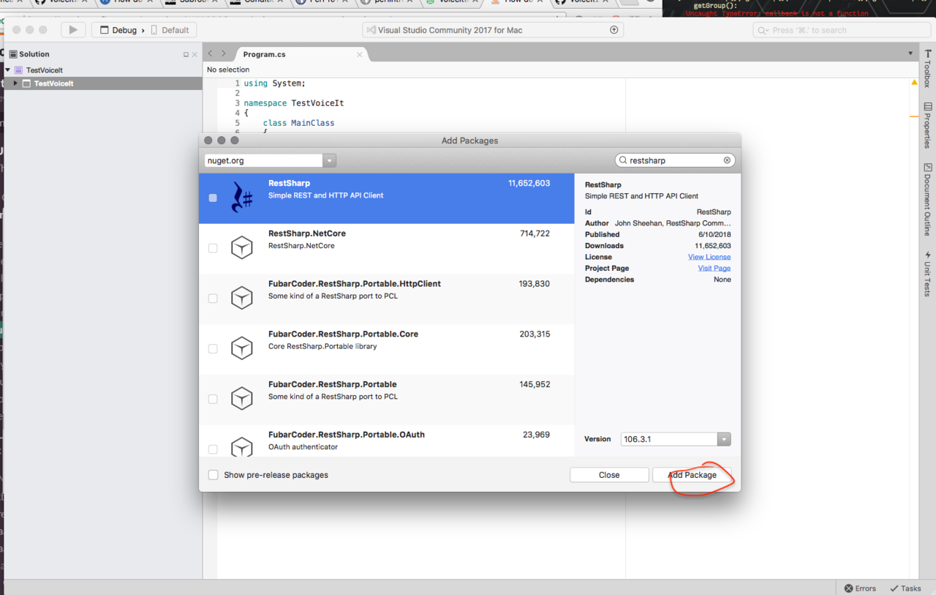Tick the RestSharp.NetCore package checkbox
Image resolution: width=936 pixels, height=595 pixels.
(x=213, y=248)
